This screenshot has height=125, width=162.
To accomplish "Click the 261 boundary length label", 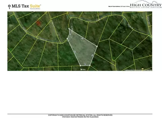I will [x=82, y=39].
